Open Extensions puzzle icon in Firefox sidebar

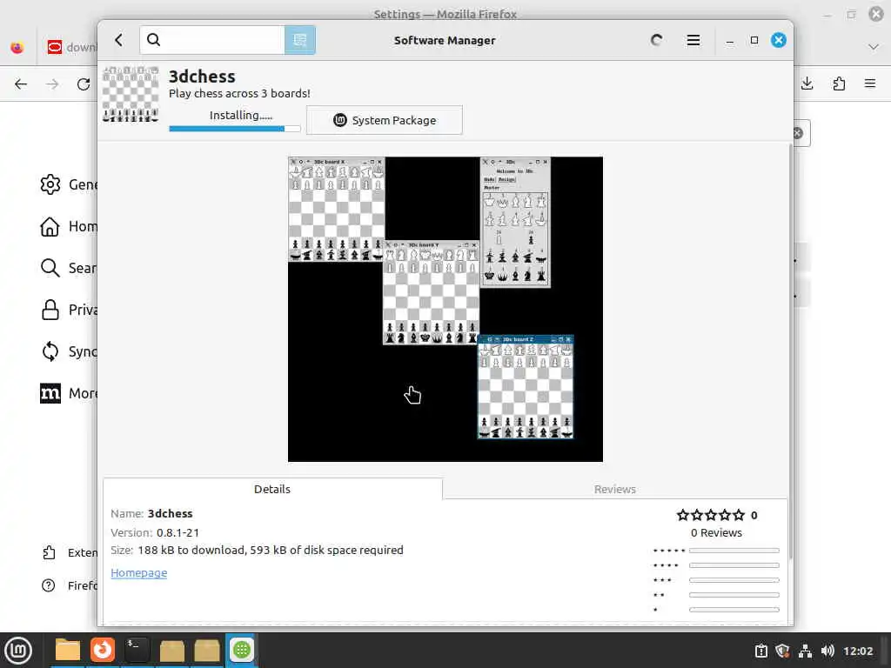pos(49,552)
